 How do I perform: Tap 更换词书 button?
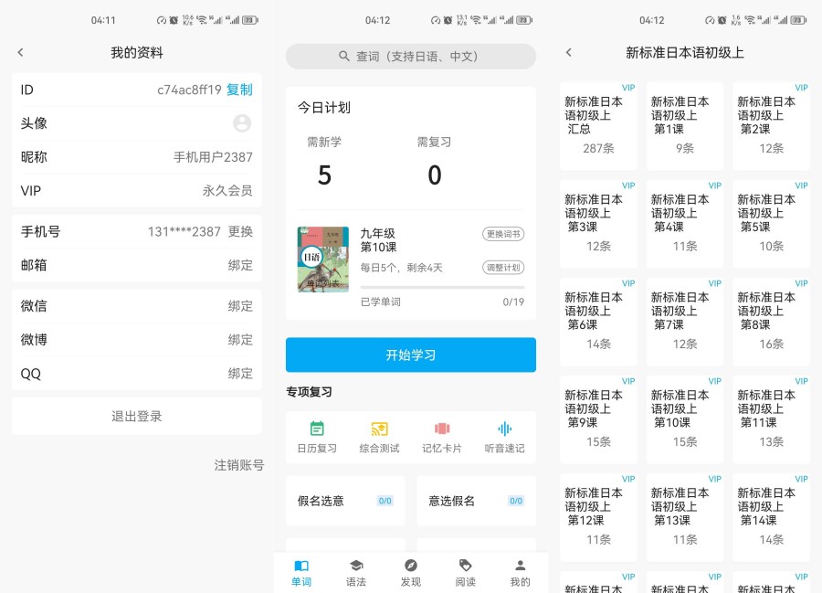click(x=503, y=234)
